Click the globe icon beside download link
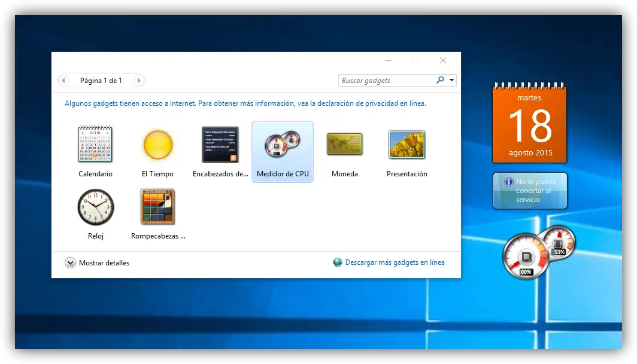Viewport: 637px width, 364px height. [x=338, y=262]
